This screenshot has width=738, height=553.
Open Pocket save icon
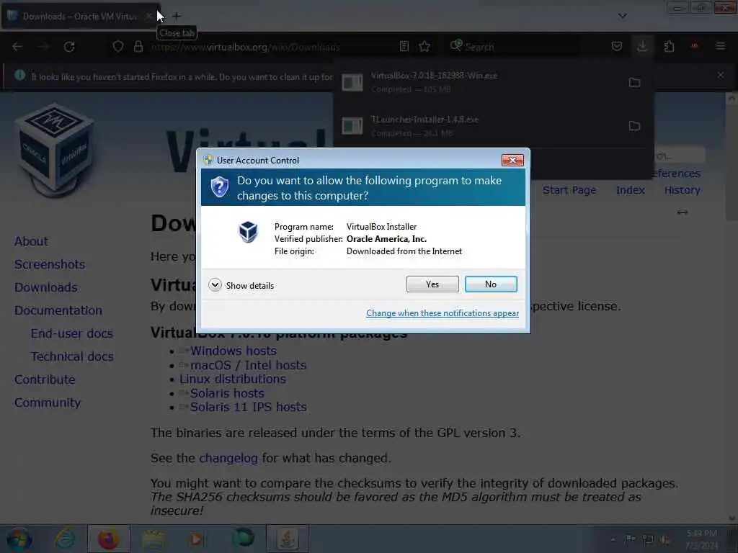[x=617, y=46]
